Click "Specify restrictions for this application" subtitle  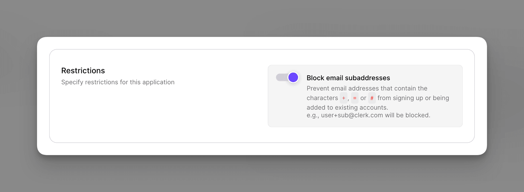[x=118, y=82]
